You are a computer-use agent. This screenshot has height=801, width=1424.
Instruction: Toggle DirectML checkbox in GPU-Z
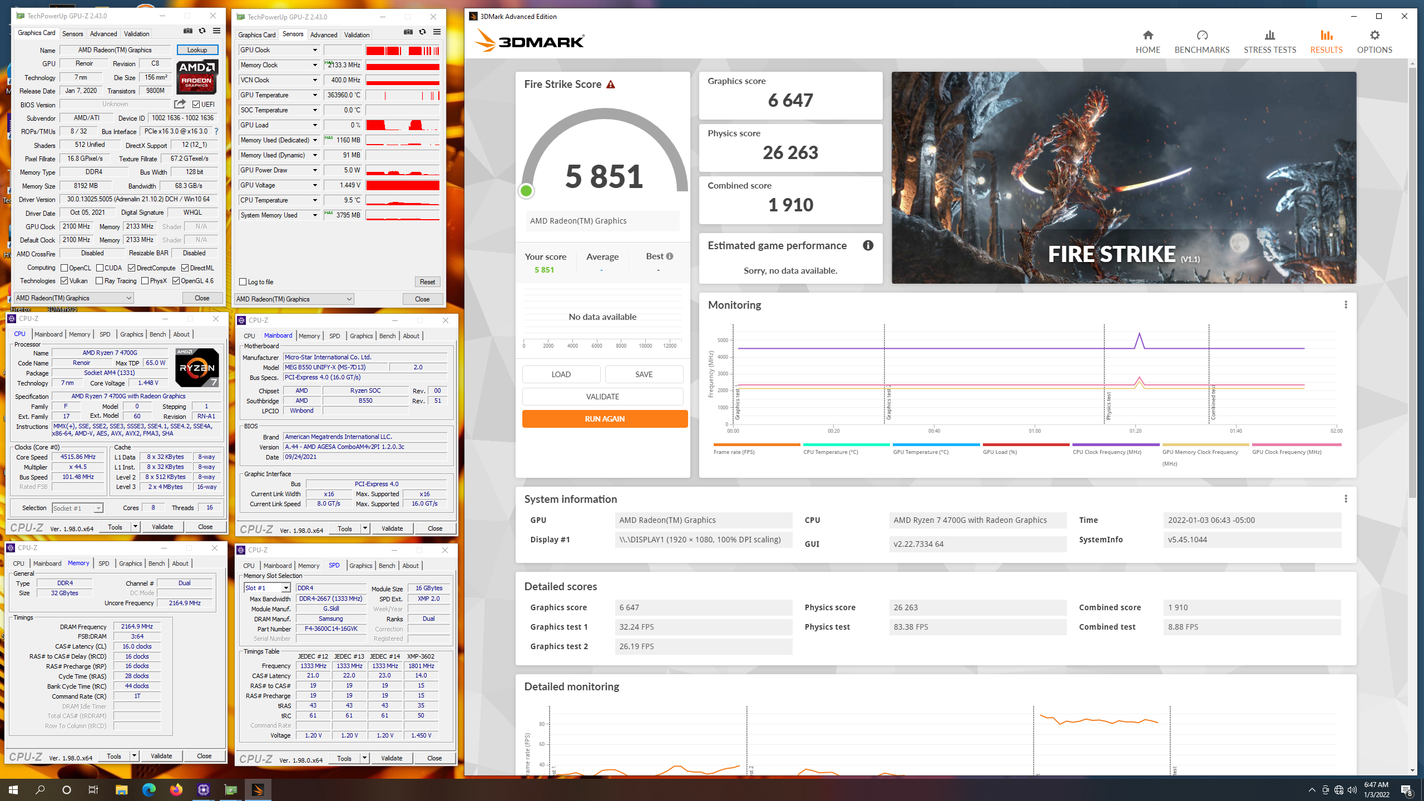coord(185,268)
